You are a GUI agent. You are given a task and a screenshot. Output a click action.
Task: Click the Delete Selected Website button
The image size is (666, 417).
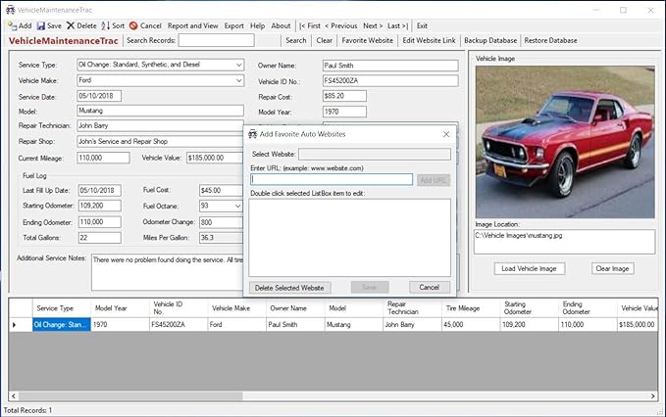(291, 287)
